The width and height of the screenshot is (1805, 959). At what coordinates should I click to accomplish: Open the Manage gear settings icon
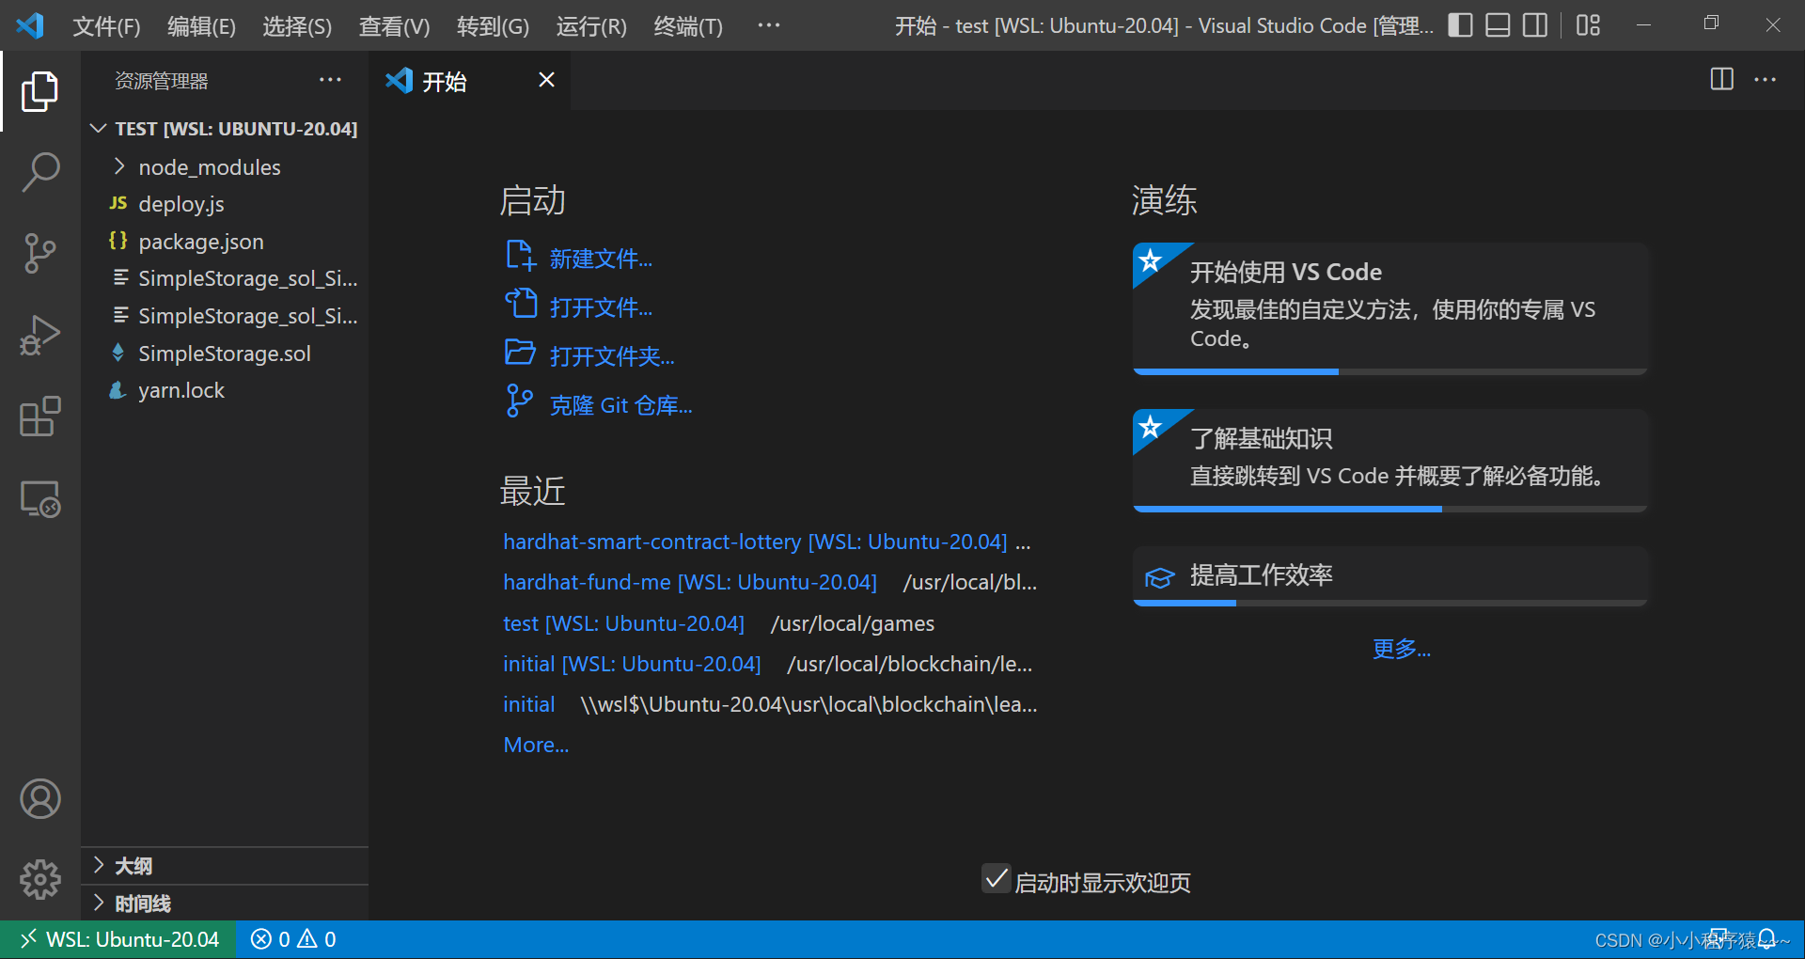click(39, 879)
